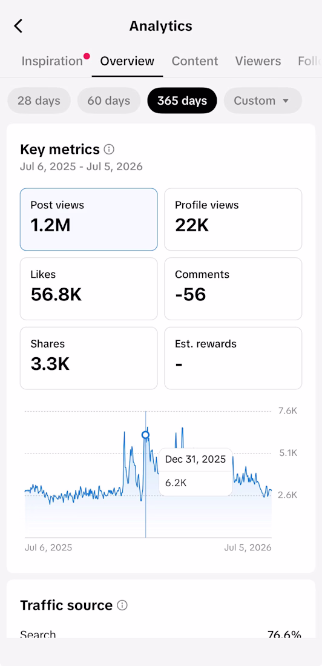Switch to the Inspiration tab

[x=52, y=61]
